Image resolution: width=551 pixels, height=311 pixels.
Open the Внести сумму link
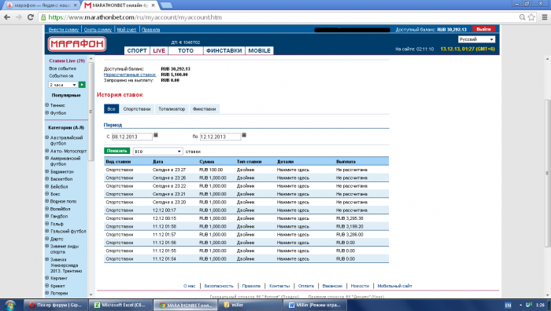64,30
